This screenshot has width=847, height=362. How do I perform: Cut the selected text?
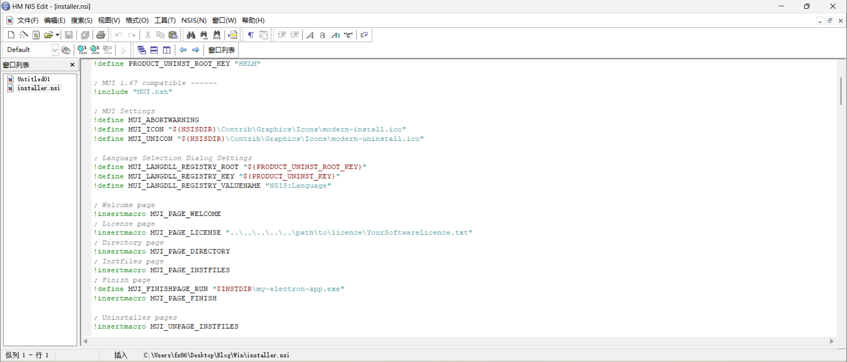click(x=148, y=35)
